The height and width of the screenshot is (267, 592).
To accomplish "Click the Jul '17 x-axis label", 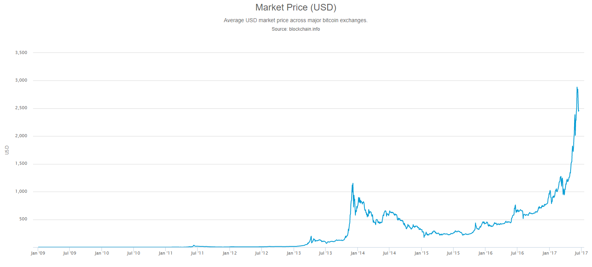I will click(581, 253).
